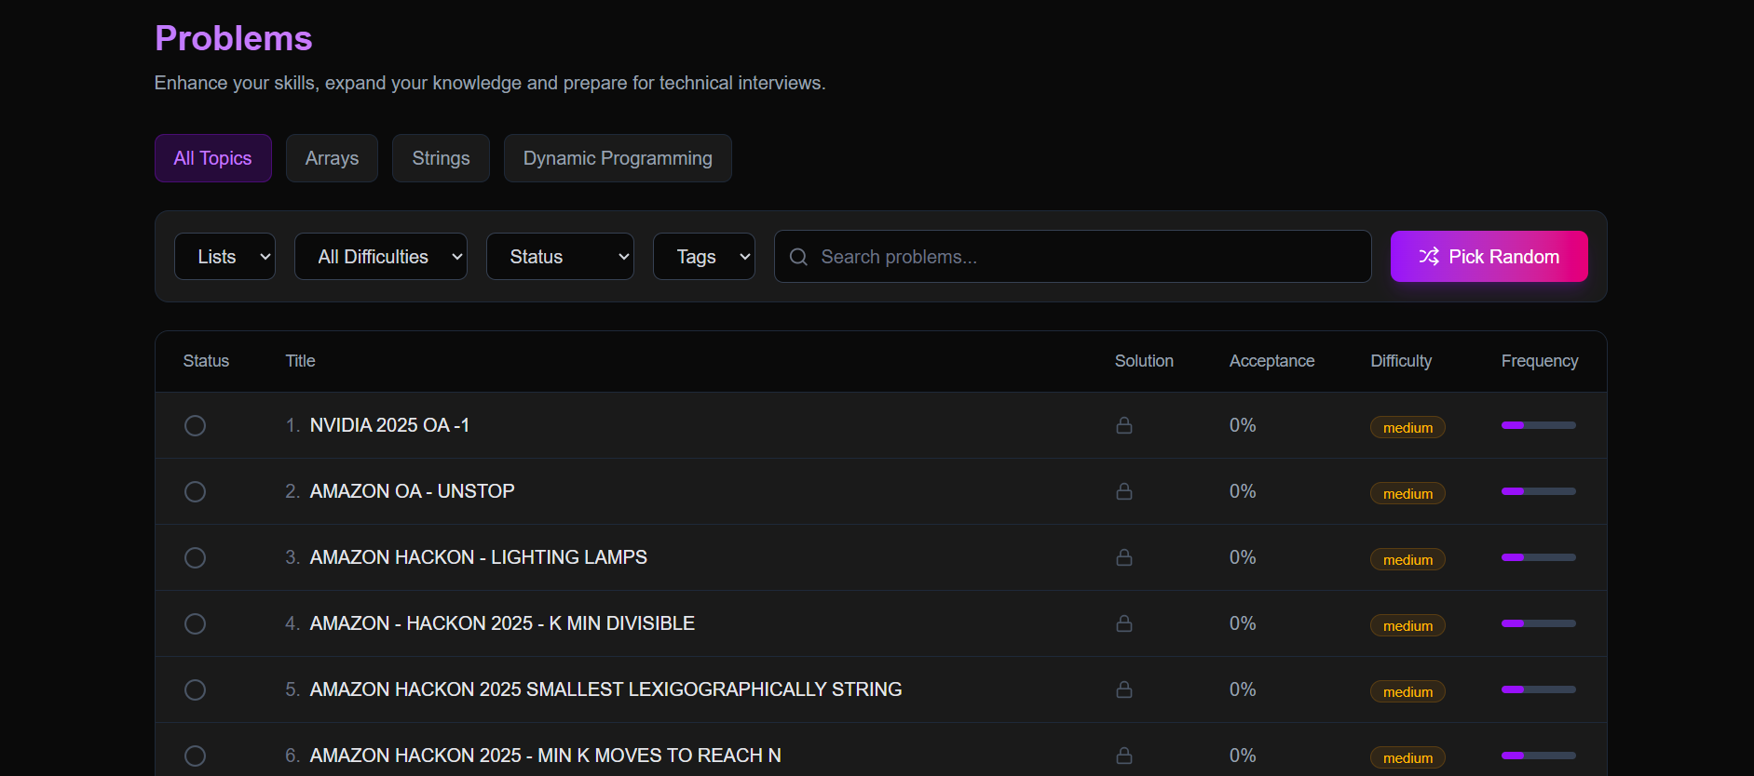Open MIN K MOVES TO REACH N problem
This screenshot has width=1754, height=776.
point(545,756)
